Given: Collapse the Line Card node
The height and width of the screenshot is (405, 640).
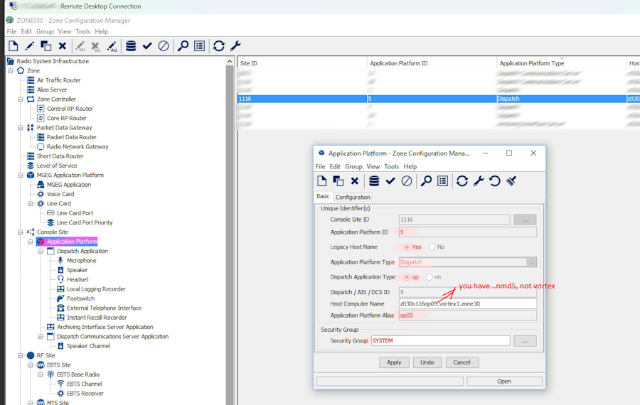Looking at the screenshot, I should click(31, 203).
